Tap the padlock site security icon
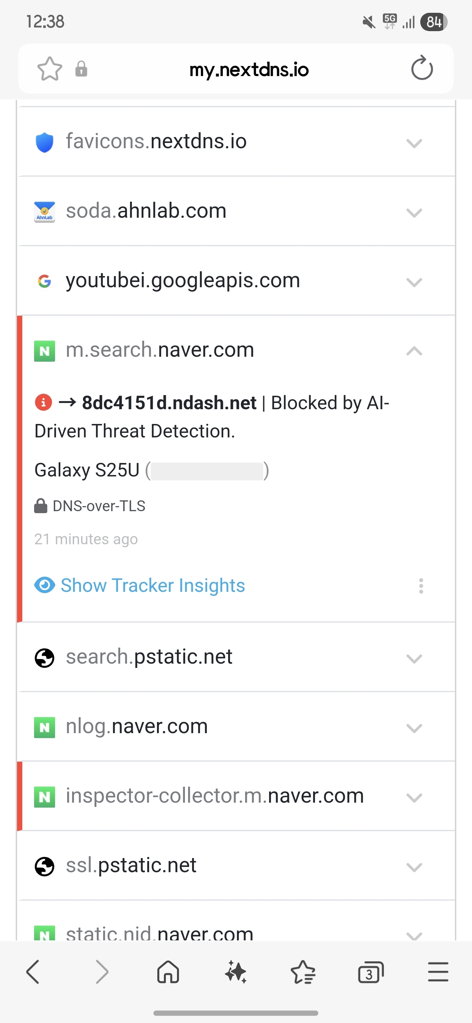This screenshot has height=1023, width=472. (x=81, y=69)
